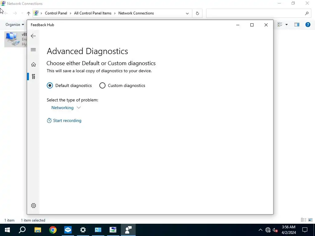Click the muted volume tray icon
This screenshot has width=315, height=236.
click(275, 230)
